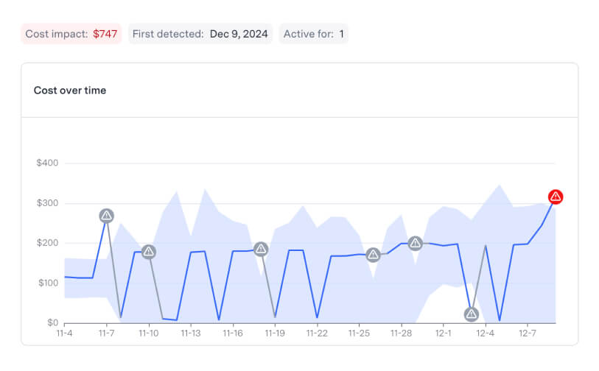599x371 pixels.
Task: Click the low-cost warning marker near 12-3
Action: point(472,314)
